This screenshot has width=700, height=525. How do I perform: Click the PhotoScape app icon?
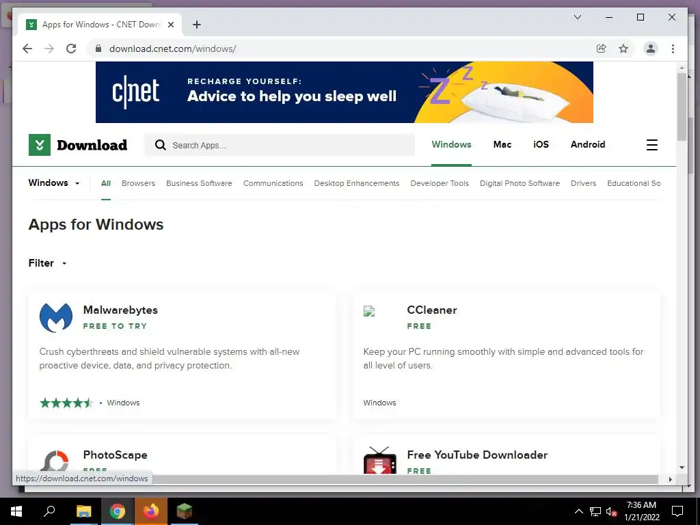pyautogui.click(x=56, y=461)
